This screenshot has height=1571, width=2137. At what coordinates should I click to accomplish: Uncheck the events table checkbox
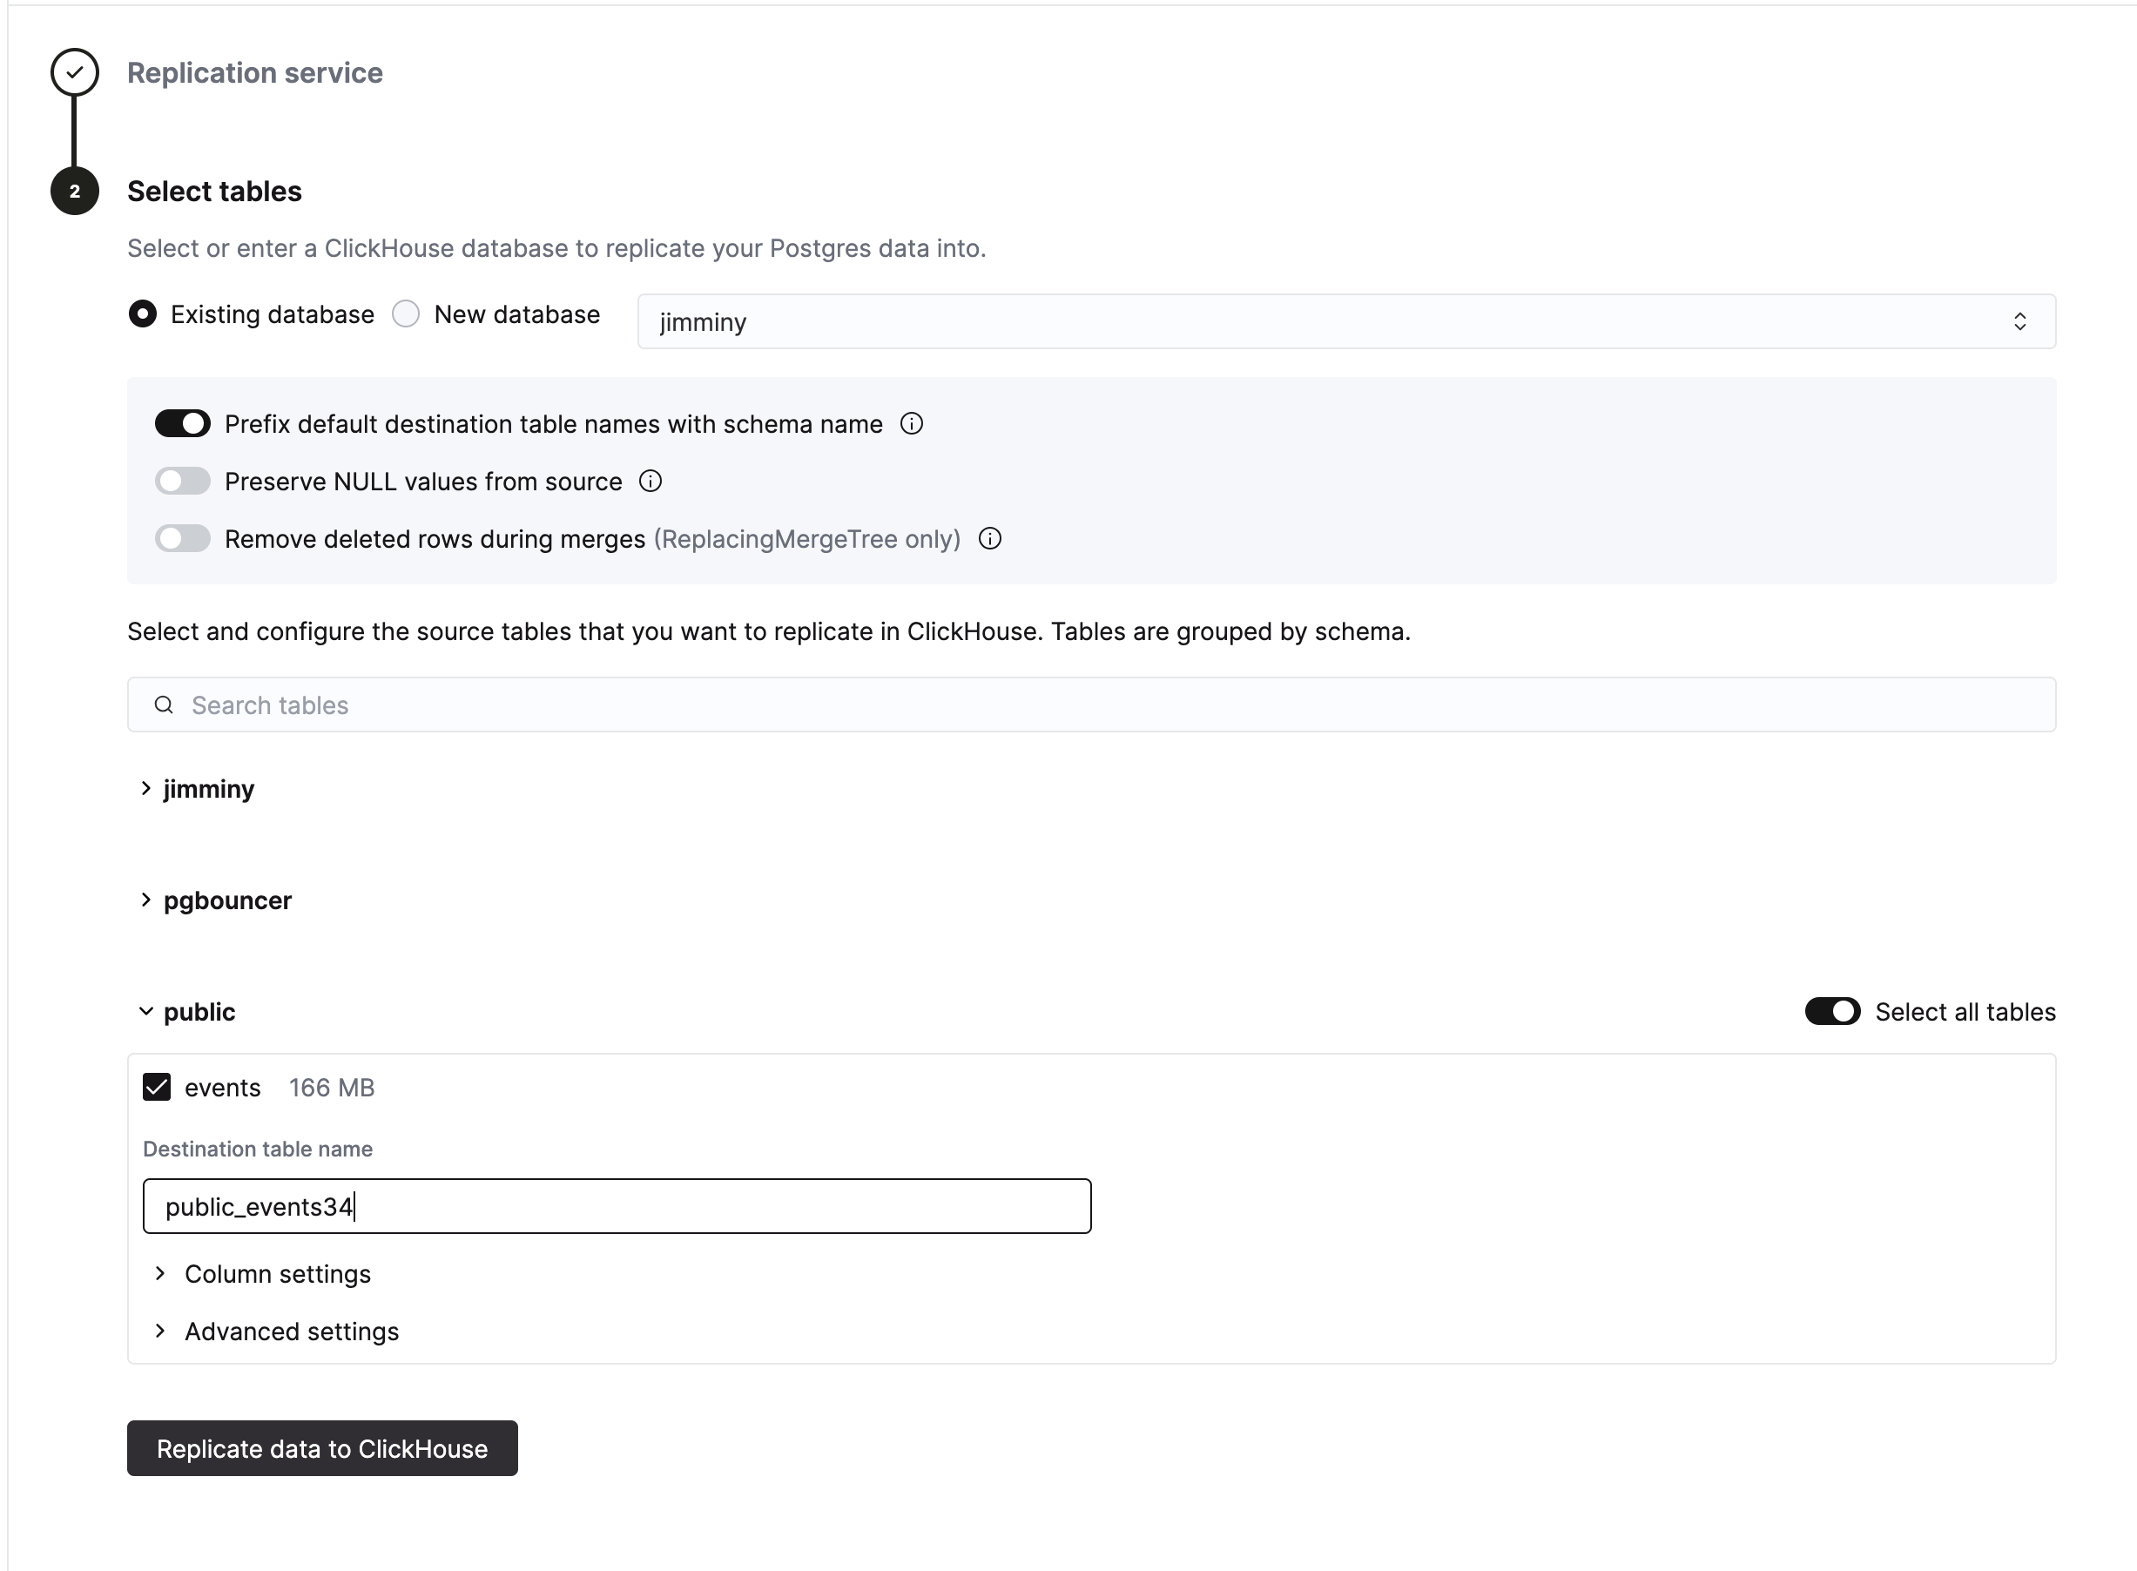pyautogui.click(x=157, y=1087)
